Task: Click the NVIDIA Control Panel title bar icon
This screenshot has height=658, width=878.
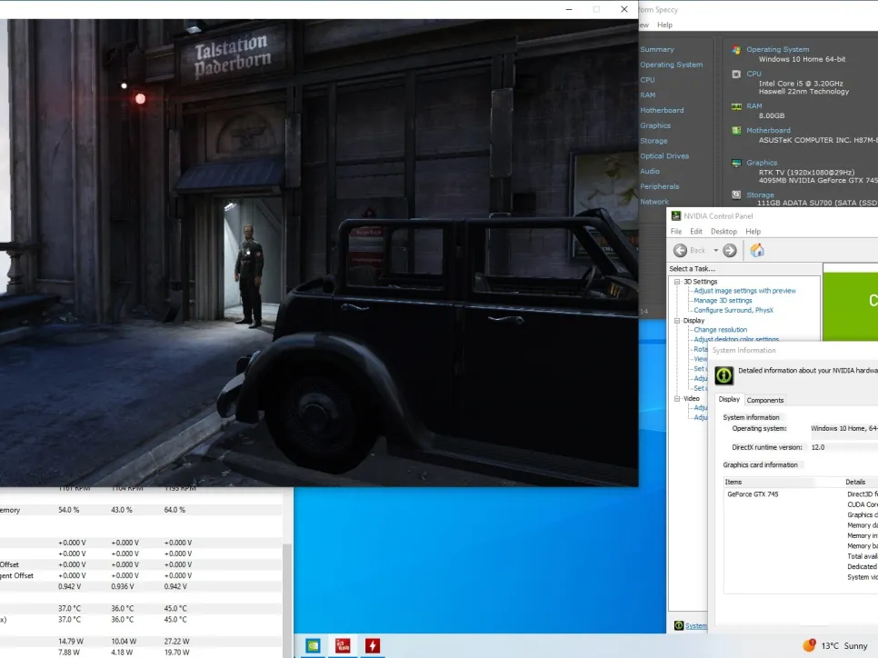Action: tap(676, 216)
